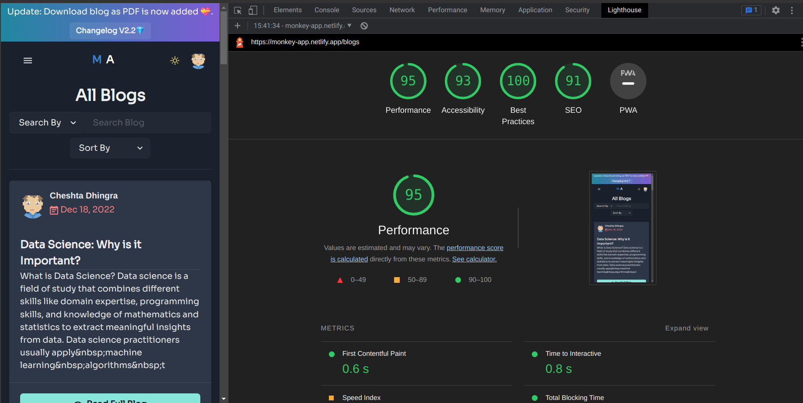The image size is (803, 403).
Task: Toggle the device toolbar icon
Action: click(x=253, y=10)
